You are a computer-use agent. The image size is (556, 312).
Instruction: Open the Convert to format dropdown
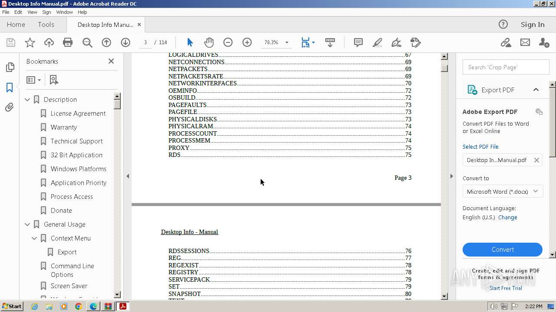coord(503,192)
